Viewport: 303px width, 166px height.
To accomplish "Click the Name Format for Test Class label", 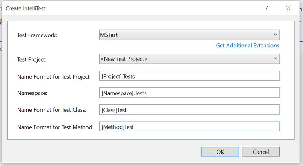I will coord(51,110).
